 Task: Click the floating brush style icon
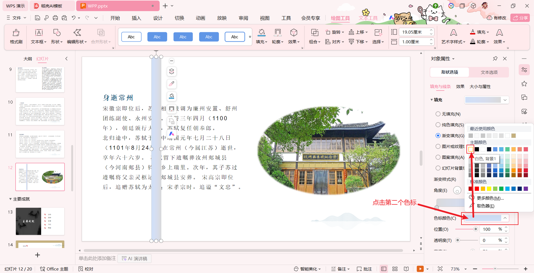pos(172,84)
